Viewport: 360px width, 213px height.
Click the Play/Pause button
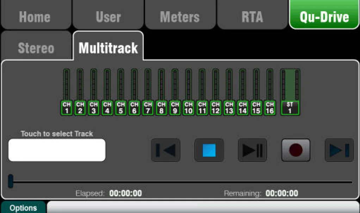pos(253,150)
